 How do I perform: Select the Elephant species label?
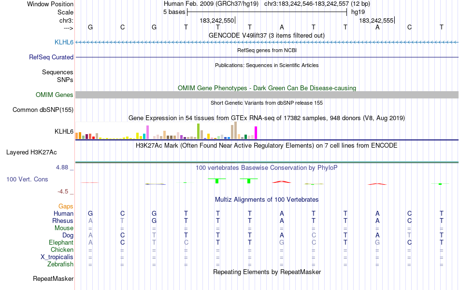click(x=61, y=242)
